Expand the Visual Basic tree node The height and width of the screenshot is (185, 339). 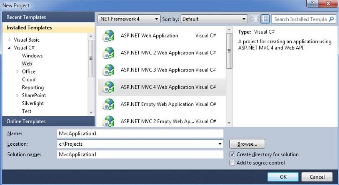(9, 40)
